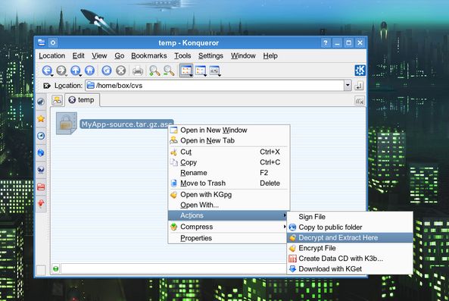
Task: Select Copy from the context menu
Action: point(229,162)
